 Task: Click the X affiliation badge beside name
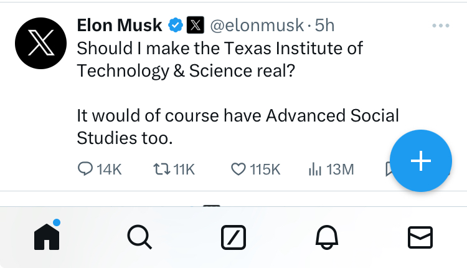[195, 26]
